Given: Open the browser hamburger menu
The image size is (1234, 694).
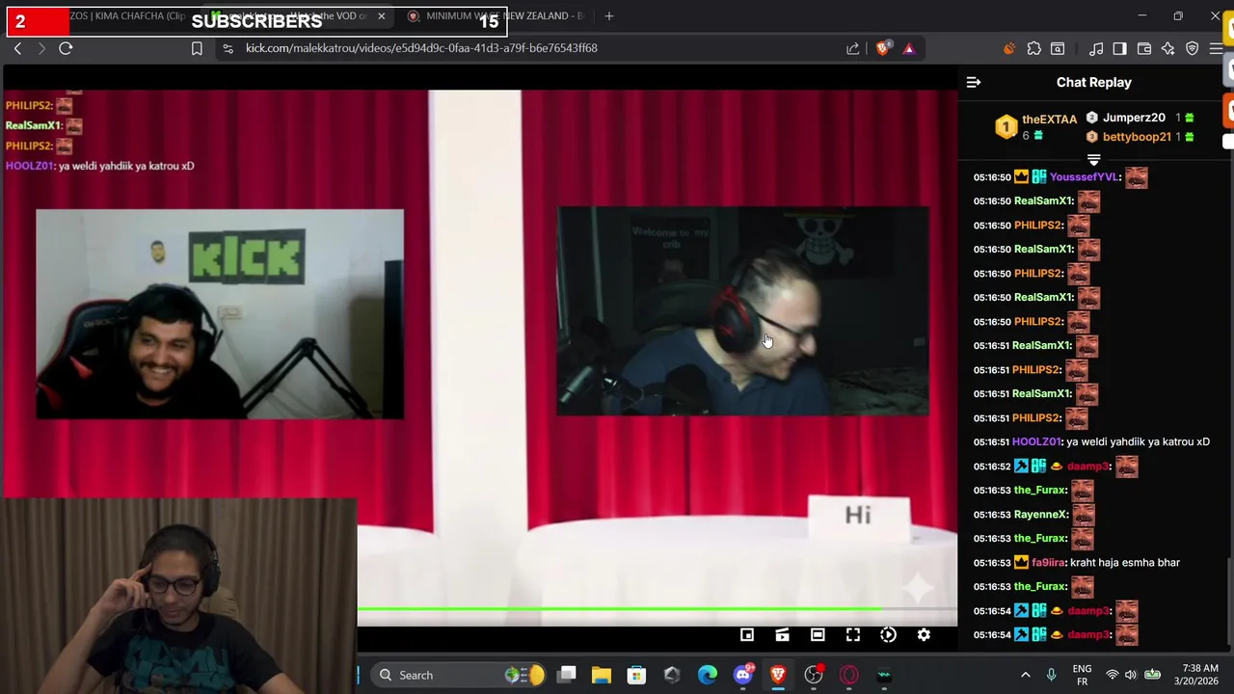Looking at the screenshot, I should (1216, 48).
